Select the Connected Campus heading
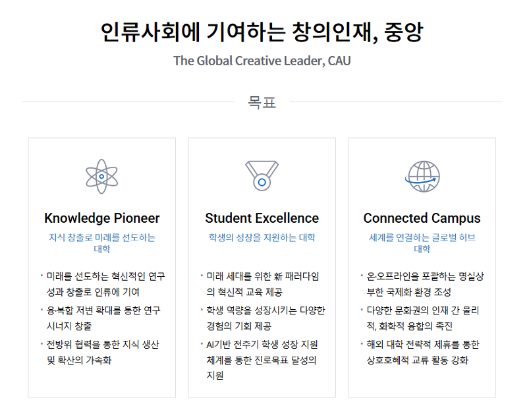 click(422, 218)
